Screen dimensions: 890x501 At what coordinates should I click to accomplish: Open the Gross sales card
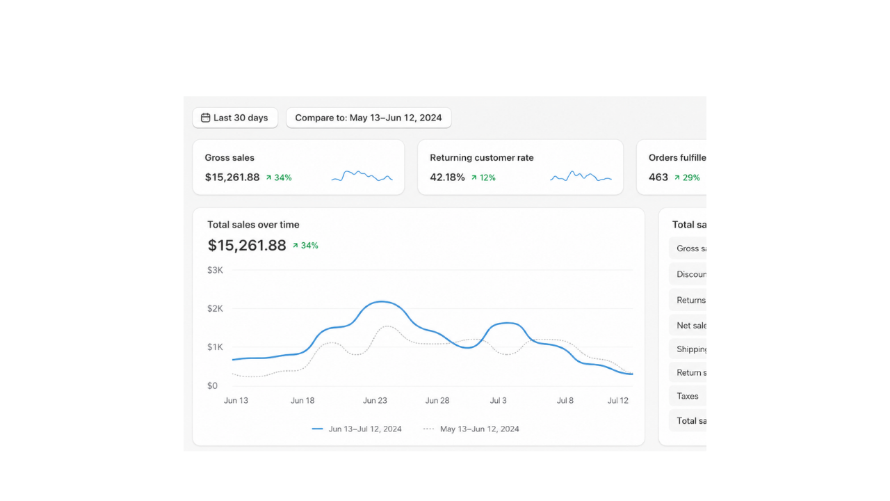(x=298, y=167)
